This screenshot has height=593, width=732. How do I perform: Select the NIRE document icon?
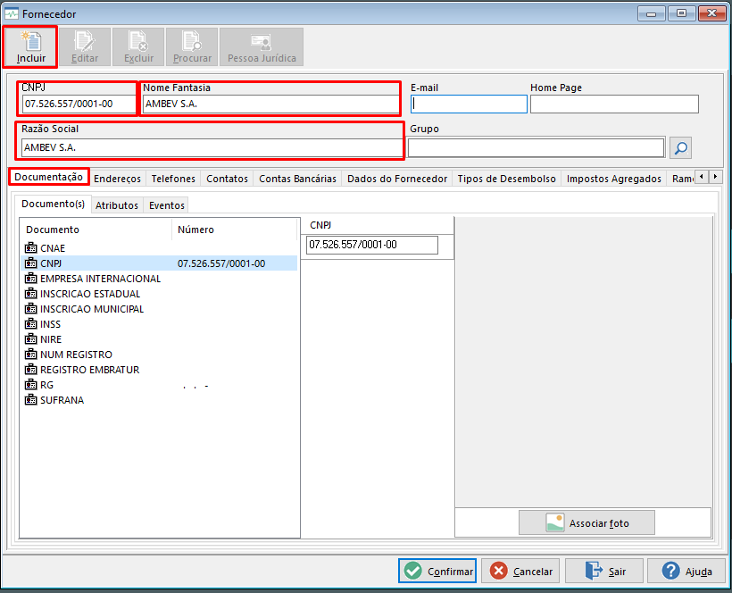tap(31, 339)
